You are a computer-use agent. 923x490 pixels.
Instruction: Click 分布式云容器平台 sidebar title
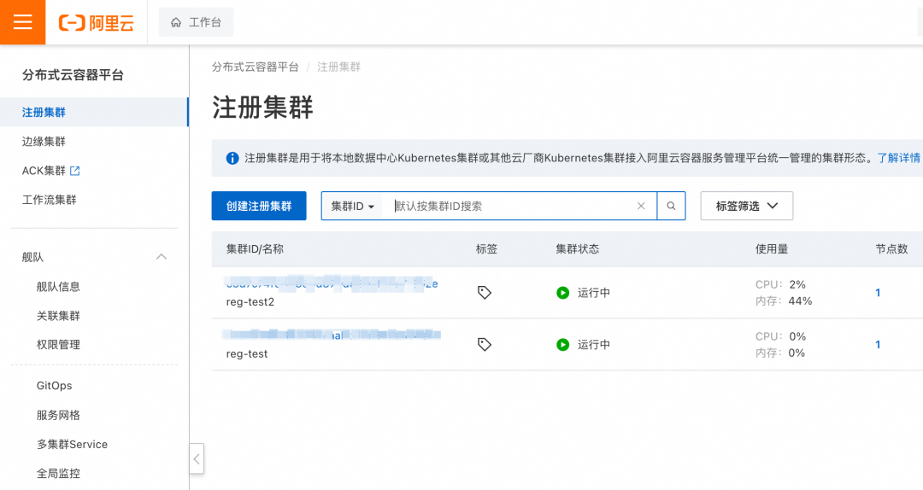coord(73,75)
